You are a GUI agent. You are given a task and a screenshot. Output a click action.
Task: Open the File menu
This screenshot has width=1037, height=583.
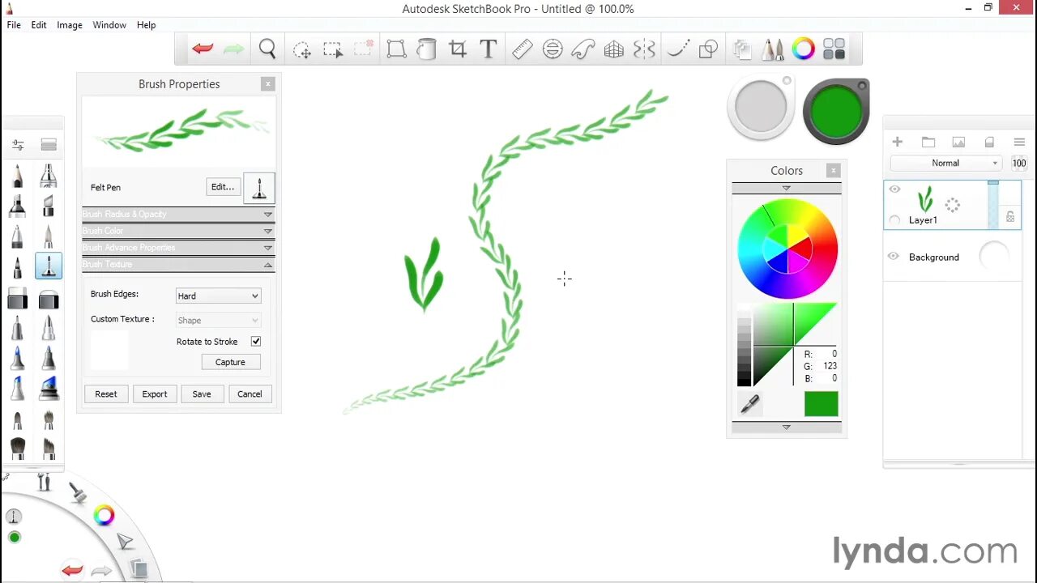(x=14, y=25)
